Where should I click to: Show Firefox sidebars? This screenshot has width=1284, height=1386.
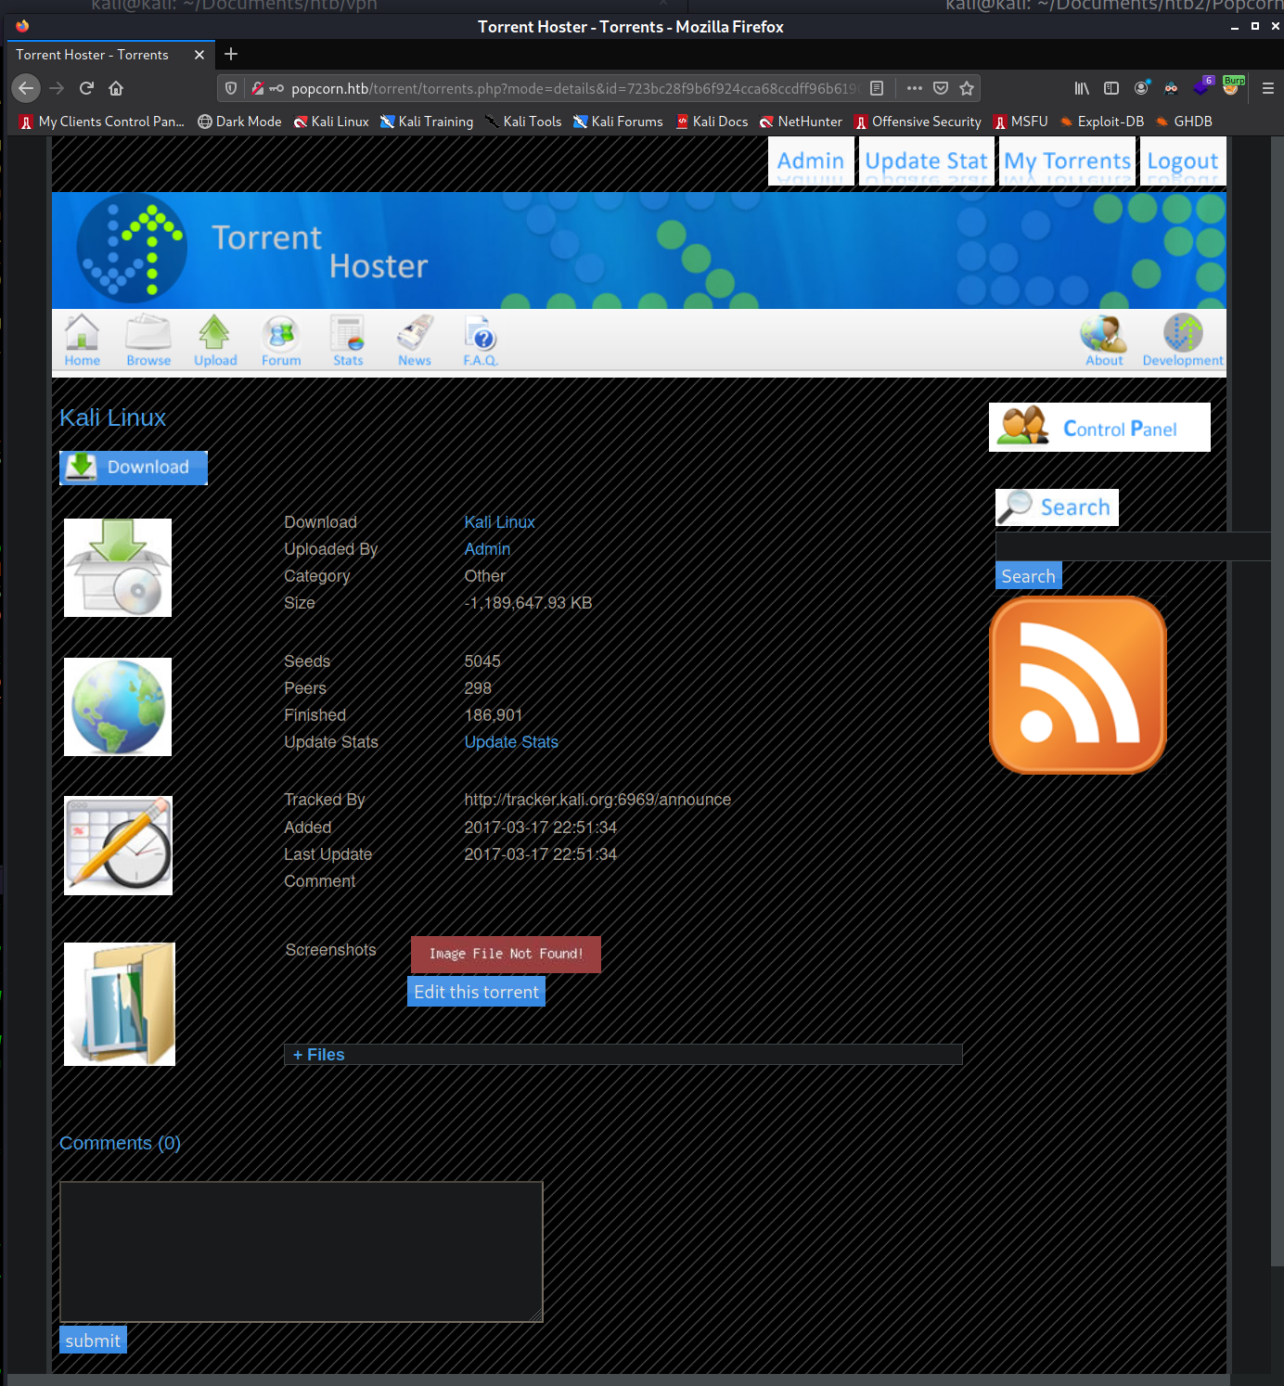click(x=1111, y=88)
